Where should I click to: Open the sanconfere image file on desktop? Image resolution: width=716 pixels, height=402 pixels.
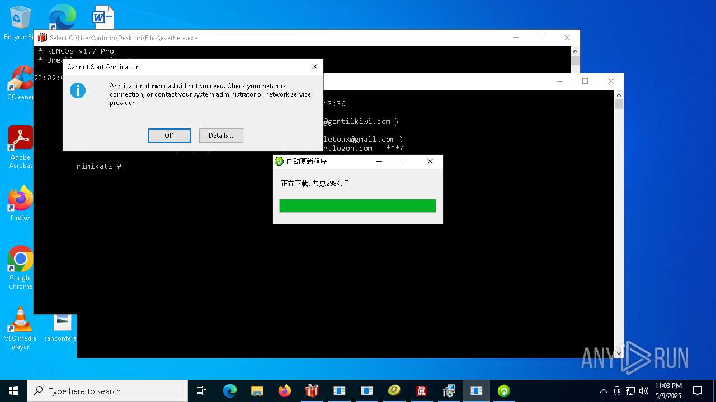coord(62,327)
